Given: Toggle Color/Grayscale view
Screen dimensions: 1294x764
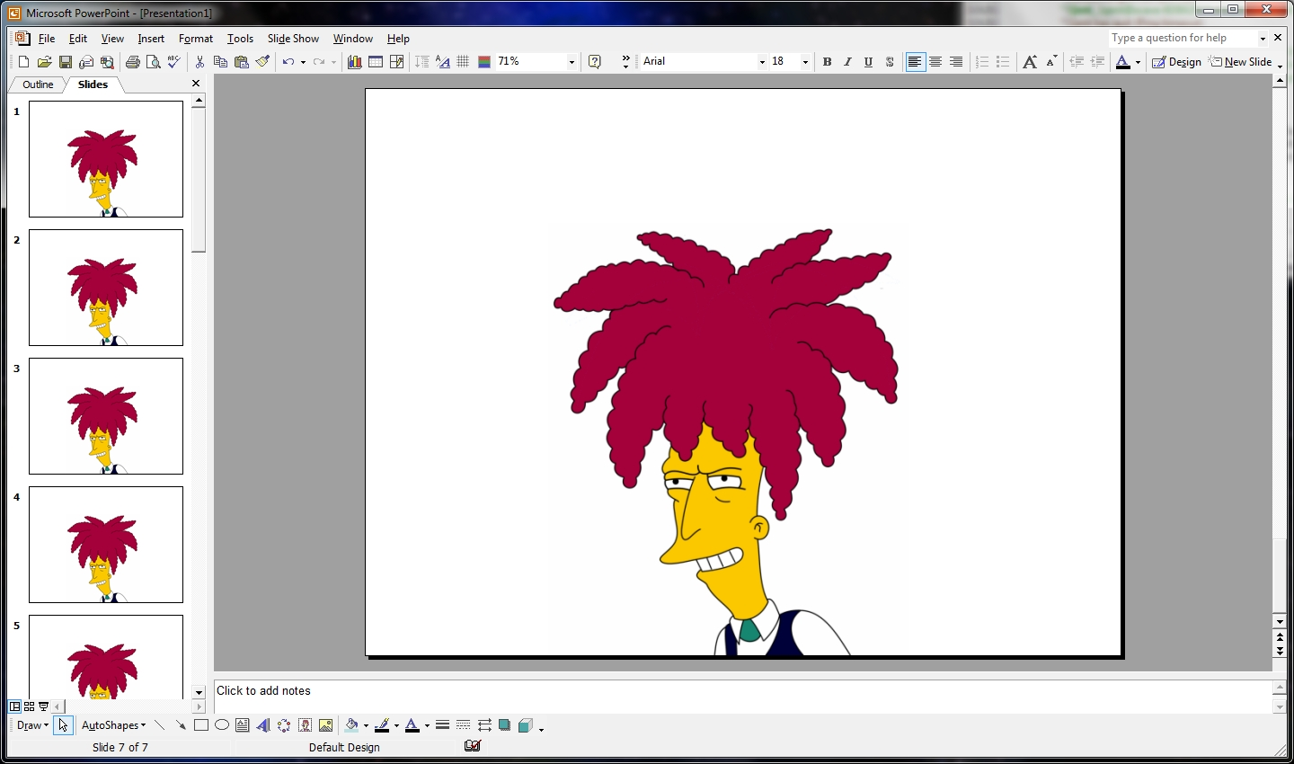Looking at the screenshot, I should [x=484, y=62].
